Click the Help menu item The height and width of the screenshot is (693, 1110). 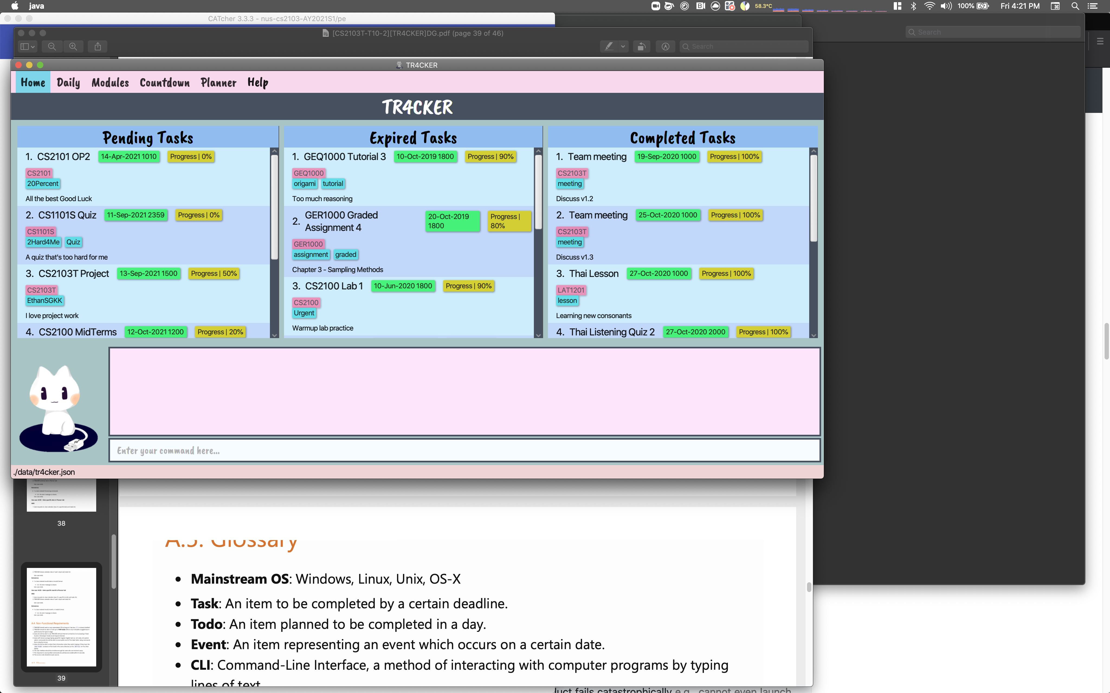pos(258,83)
